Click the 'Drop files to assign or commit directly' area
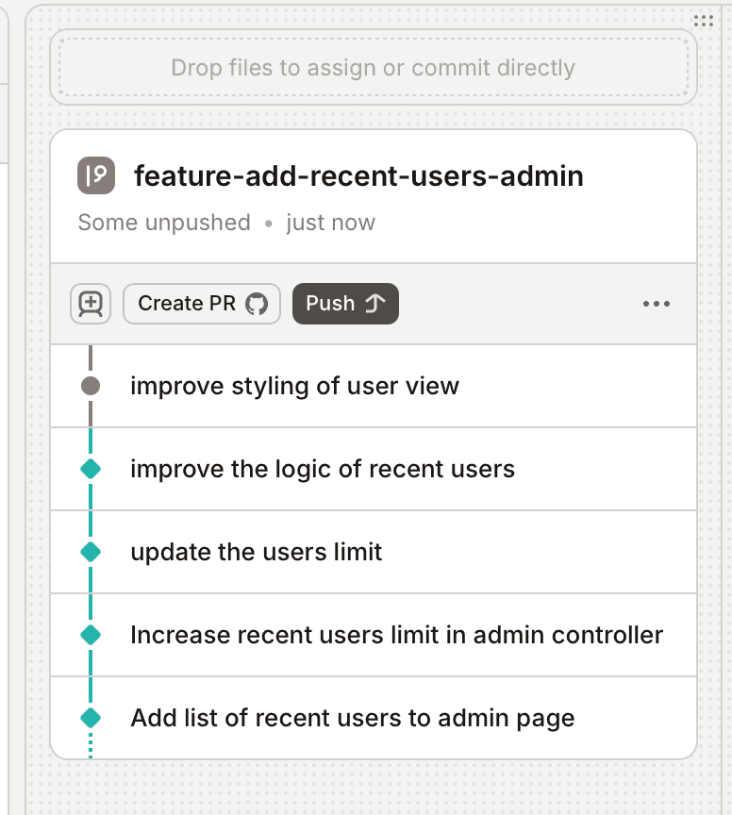 pyautogui.click(x=373, y=67)
